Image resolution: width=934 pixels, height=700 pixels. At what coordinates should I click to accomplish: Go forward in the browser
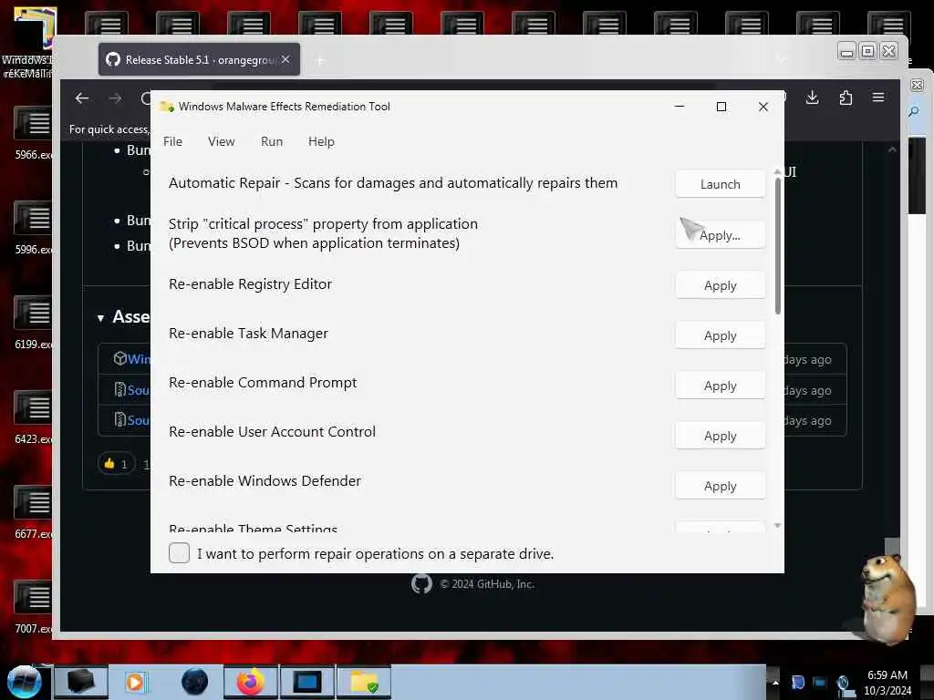click(x=115, y=98)
